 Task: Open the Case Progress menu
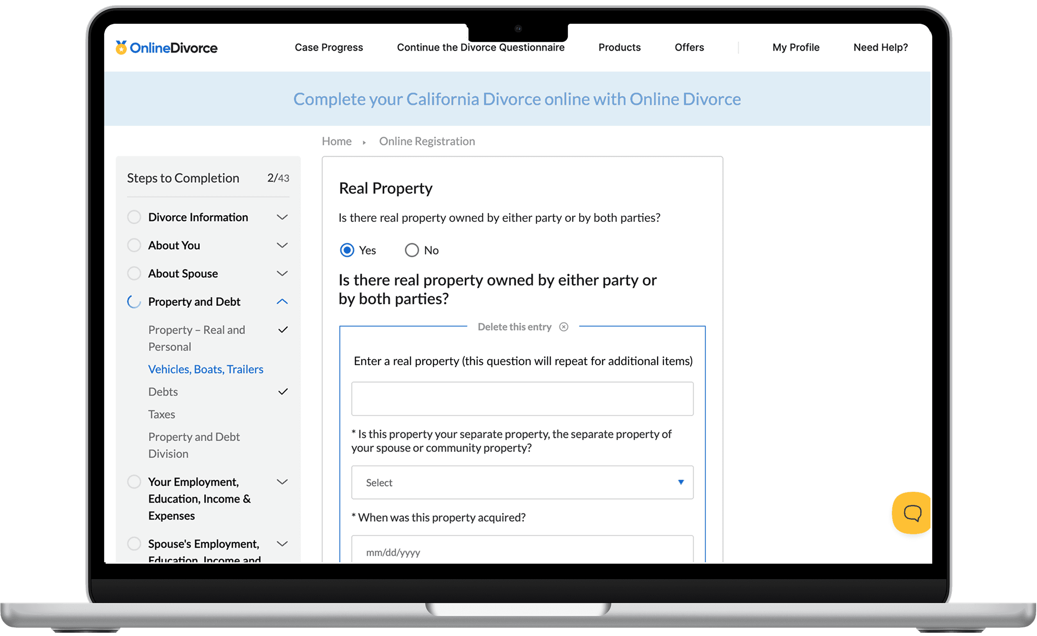[x=329, y=47]
